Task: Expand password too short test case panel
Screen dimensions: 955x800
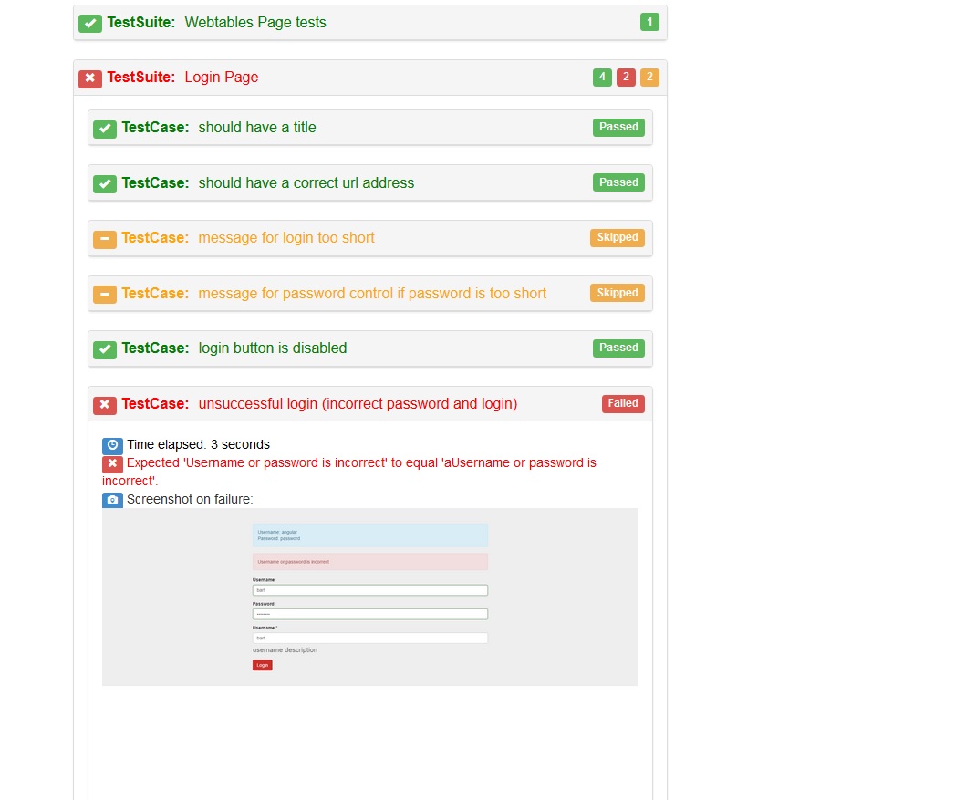Action: click(x=372, y=294)
